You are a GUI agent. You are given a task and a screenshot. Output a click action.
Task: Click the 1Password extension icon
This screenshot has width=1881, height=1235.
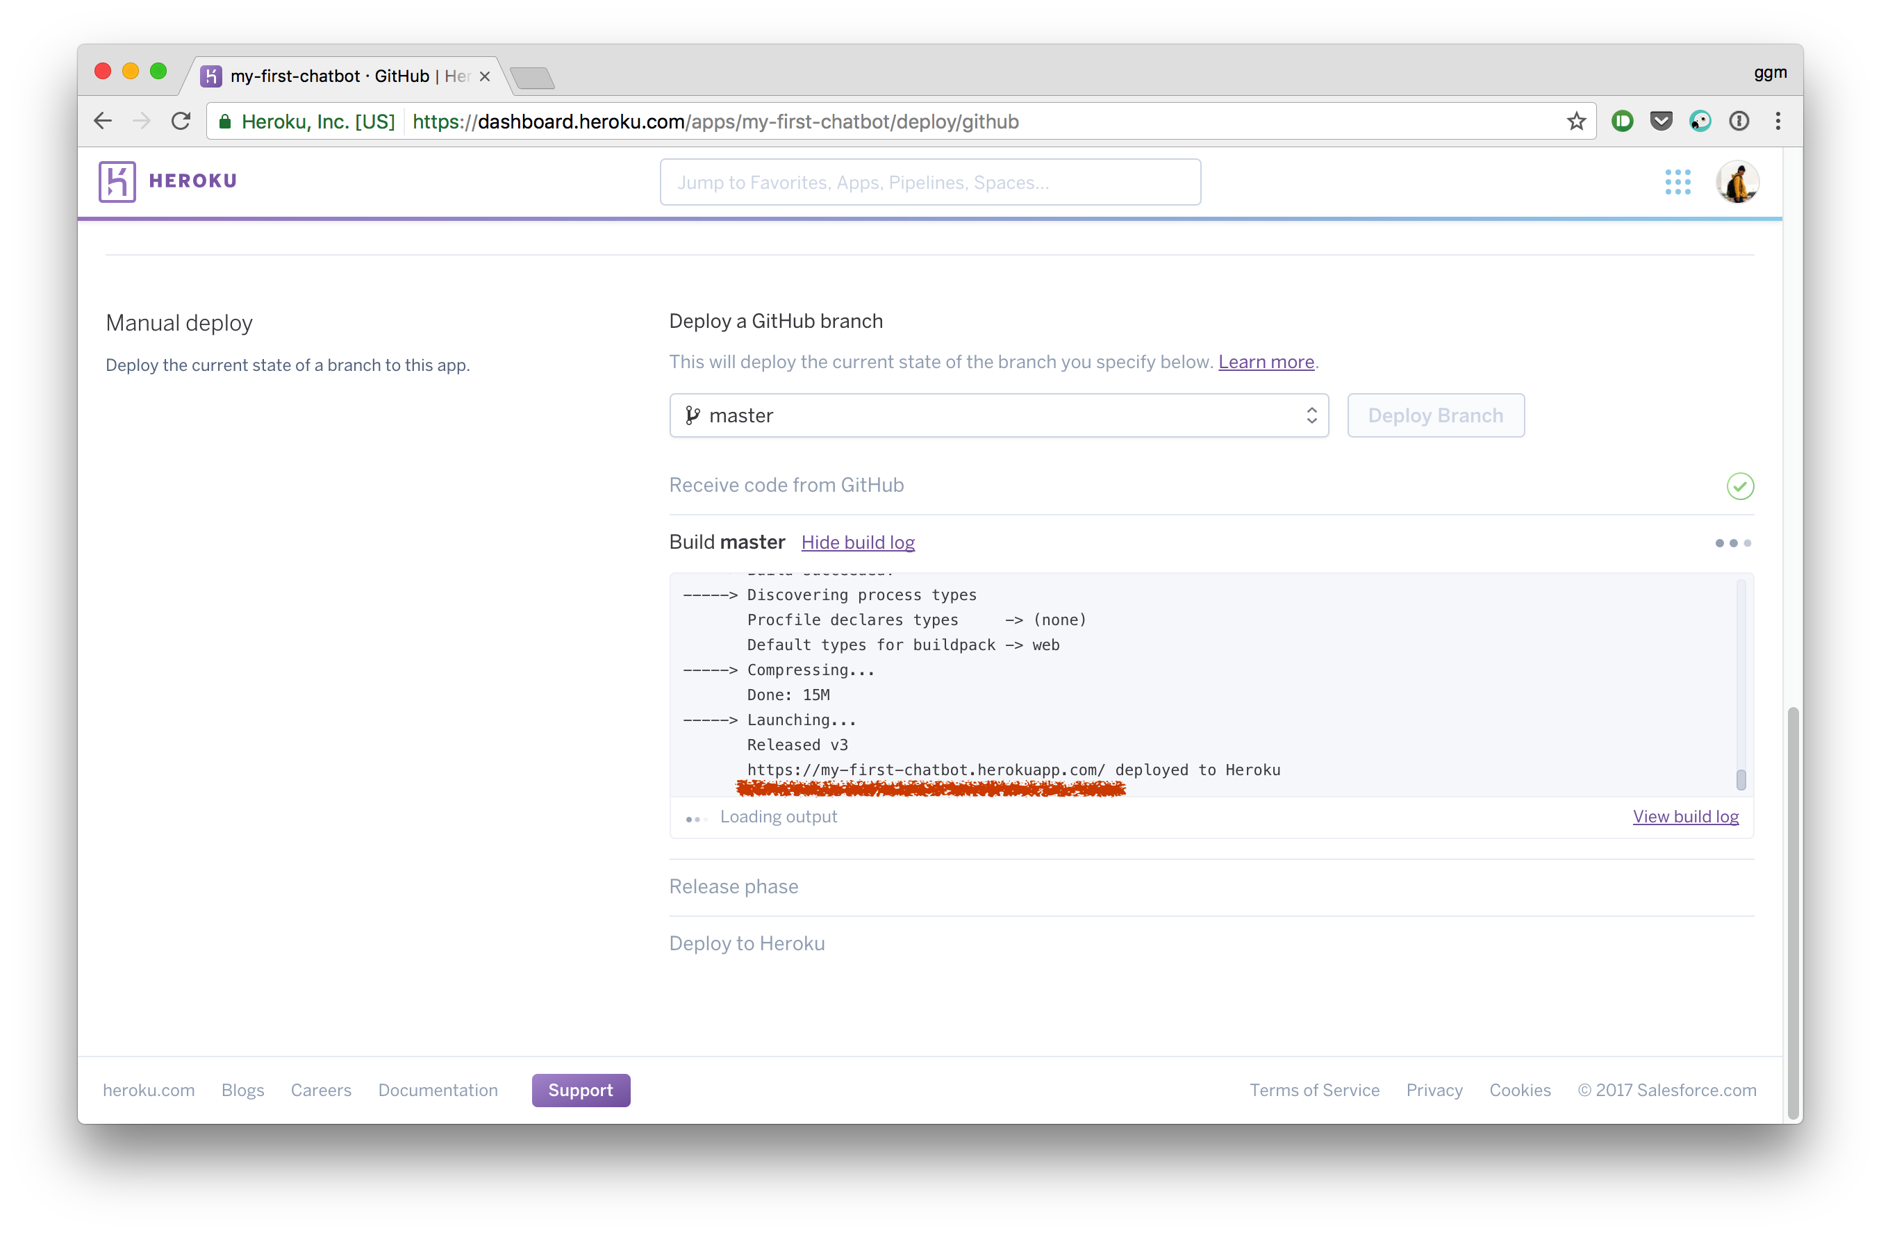(x=1738, y=121)
